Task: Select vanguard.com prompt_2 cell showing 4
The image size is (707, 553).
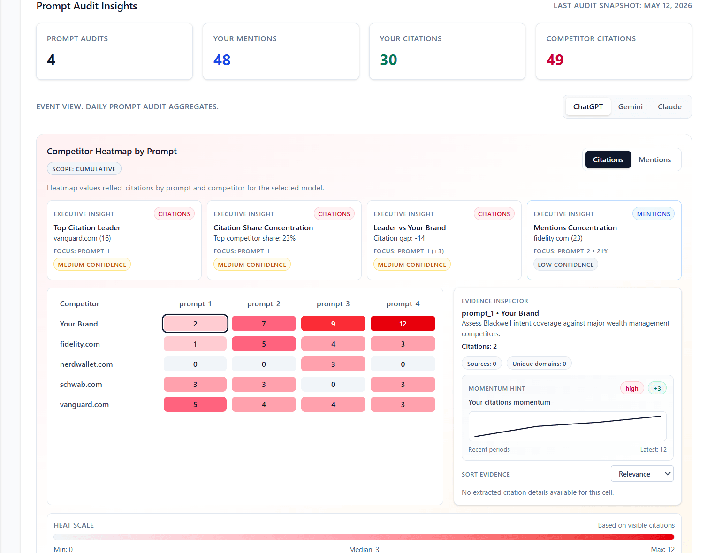Action: tap(264, 404)
